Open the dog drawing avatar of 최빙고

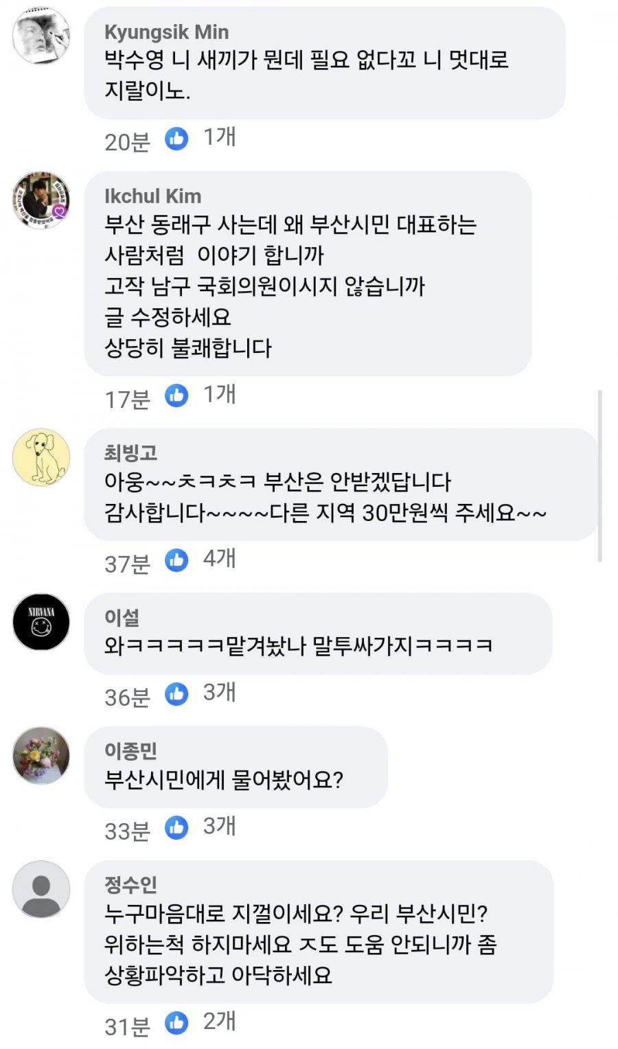pos(41,457)
